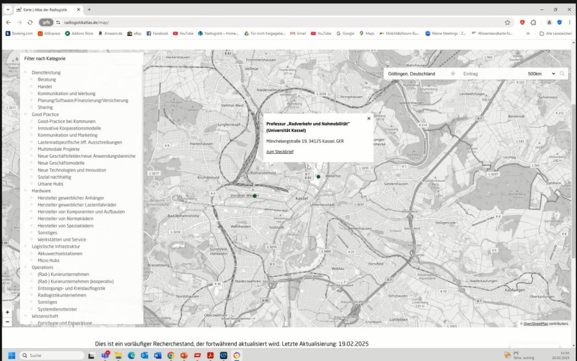Zoom in the map with plus button
Screen dimensions: 577x361
(7, 312)
